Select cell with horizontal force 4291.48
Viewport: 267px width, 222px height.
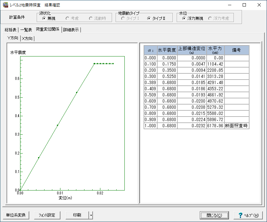(215, 82)
